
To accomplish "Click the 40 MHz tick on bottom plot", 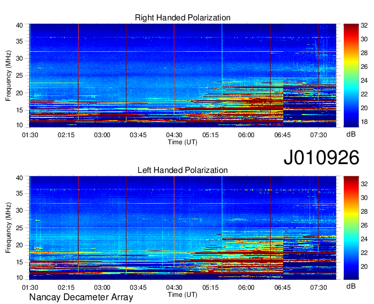I will [x=20, y=178].
